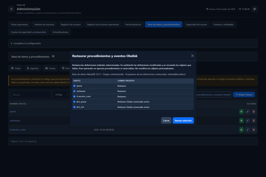Screen dimensions: 266x177
Task: Edit the queue procedure pencil icon
Action: (248, 112)
